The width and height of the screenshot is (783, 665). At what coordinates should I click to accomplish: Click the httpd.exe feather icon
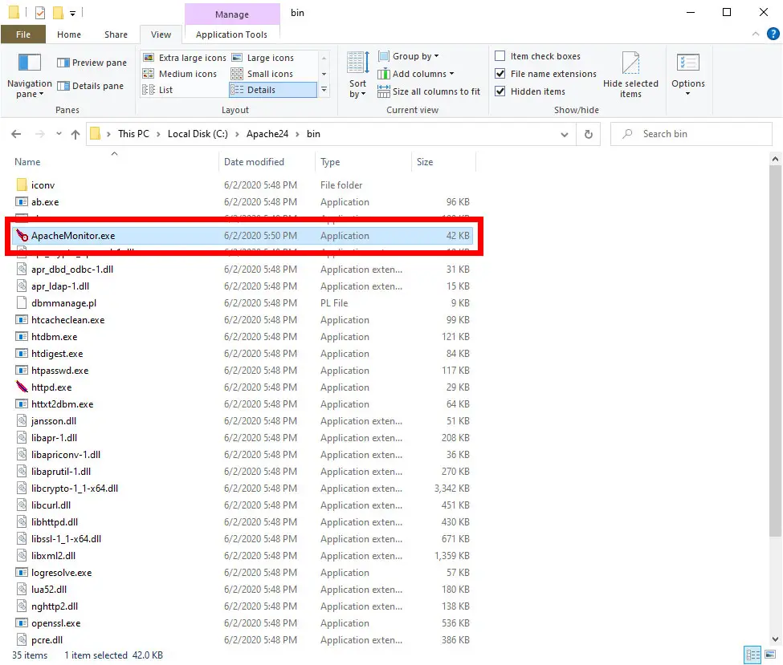[x=22, y=387]
